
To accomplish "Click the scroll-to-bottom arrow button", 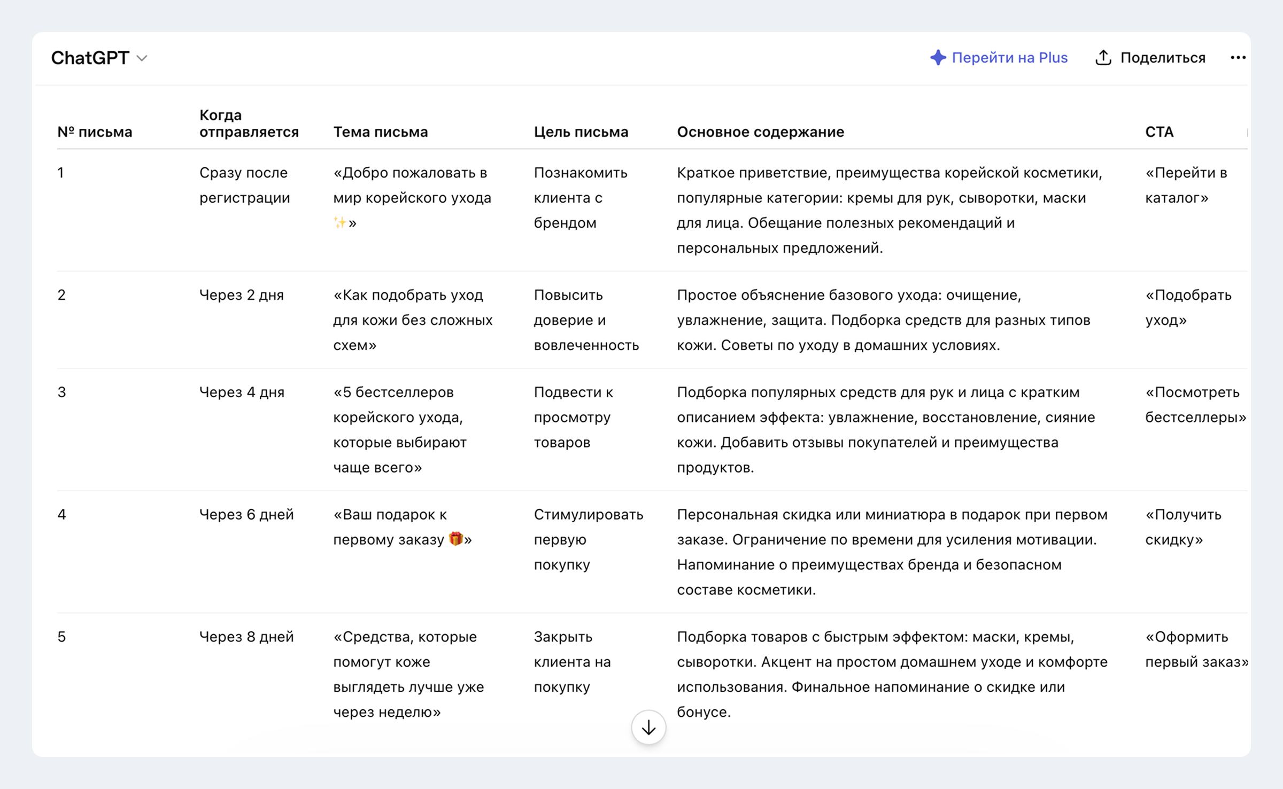I will [648, 727].
